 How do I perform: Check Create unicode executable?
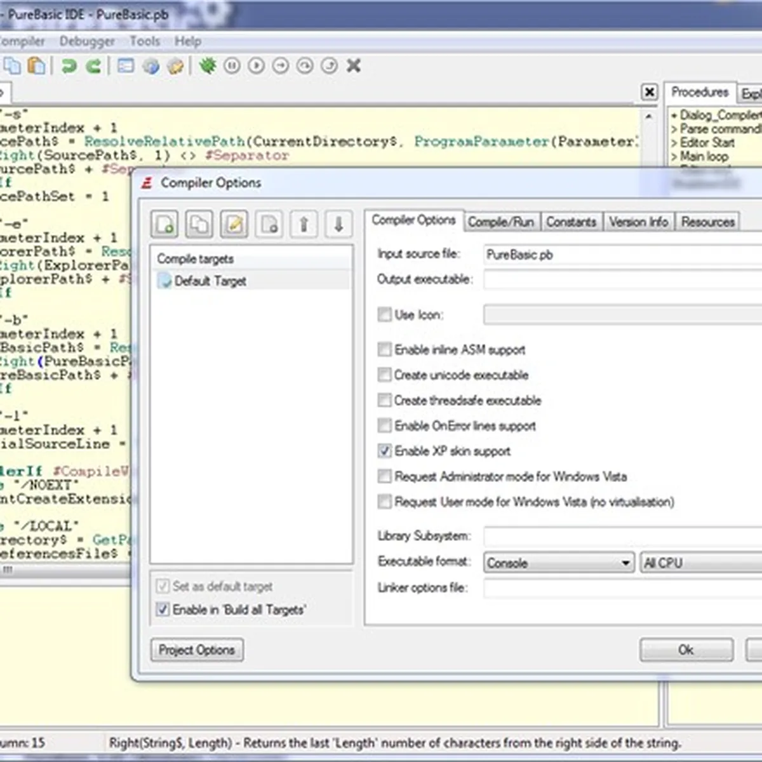(x=385, y=375)
